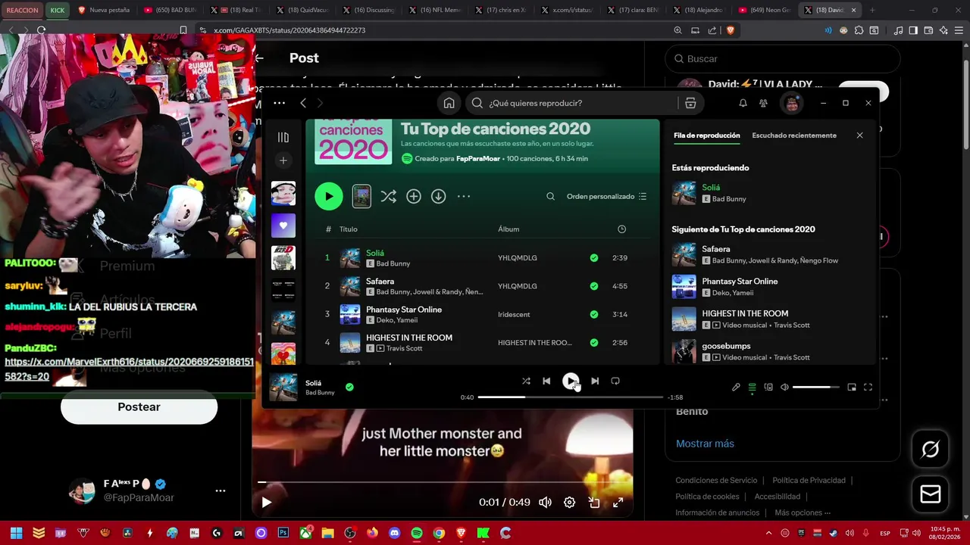The image size is (970, 545).
Task: Add playlist to library with plus circle
Action: point(414,196)
